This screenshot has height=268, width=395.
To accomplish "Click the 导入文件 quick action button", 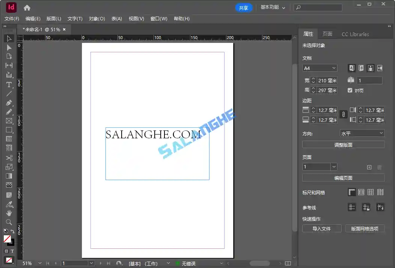I will click(x=321, y=228).
